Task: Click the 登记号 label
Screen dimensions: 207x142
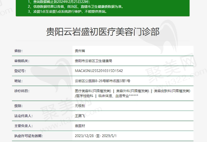Action: [x=20, y=71]
